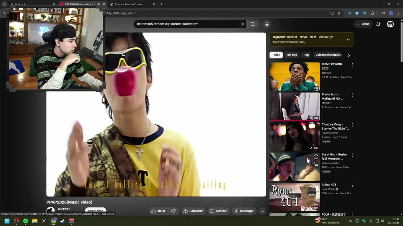Open options menu for Ser el Uno video
403x226 pixels.
[352, 155]
